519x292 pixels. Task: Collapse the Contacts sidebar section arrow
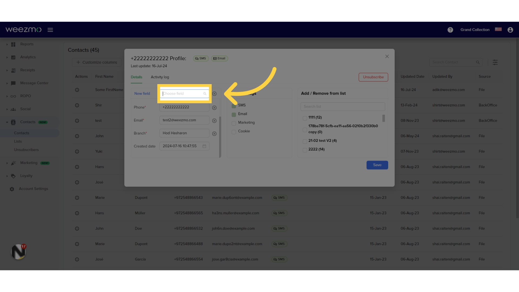point(7,122)
